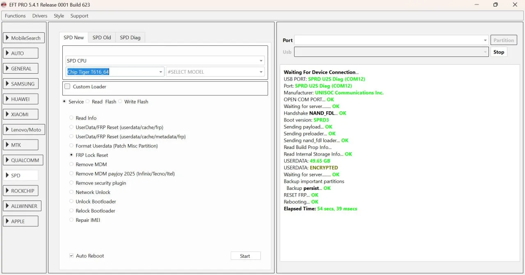Choose the Remove MDM radio option
The width and height of the screenshot is (525, 275).
[72, 165]
